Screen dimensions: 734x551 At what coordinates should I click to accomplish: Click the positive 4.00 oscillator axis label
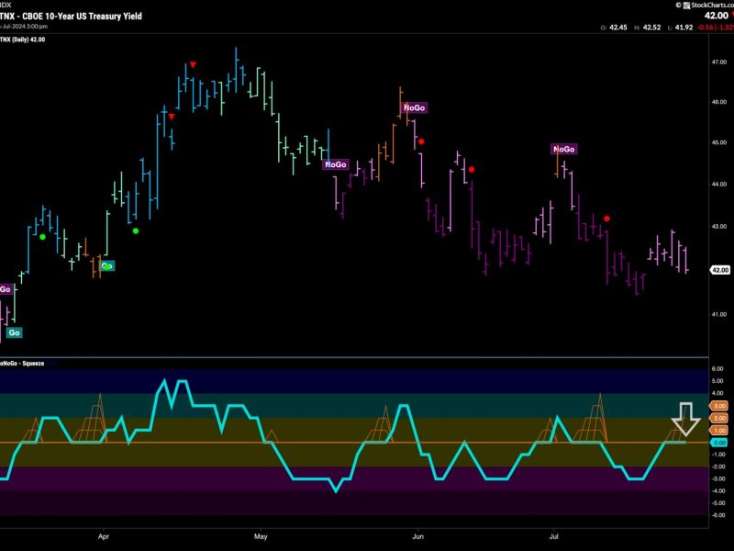coord(717,393)
